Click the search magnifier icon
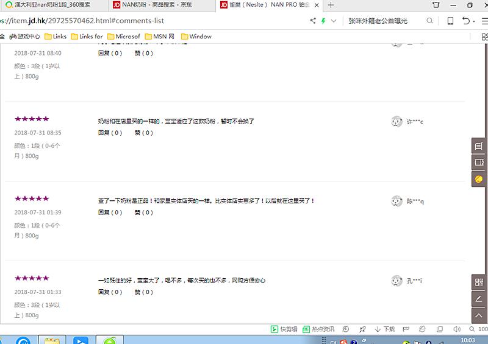 click(430, 21)
